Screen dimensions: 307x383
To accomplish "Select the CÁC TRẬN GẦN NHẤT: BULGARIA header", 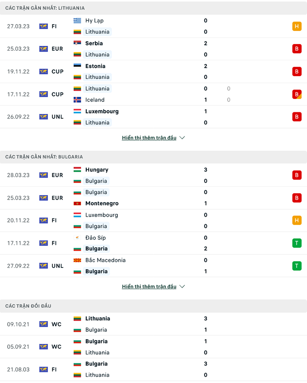I will click(x=44, y=157).
